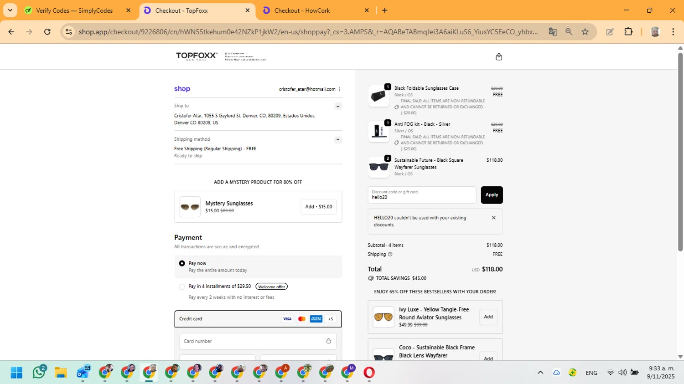
Task: Switch to Checkout - TopFoxx tab
Action: 196,10
